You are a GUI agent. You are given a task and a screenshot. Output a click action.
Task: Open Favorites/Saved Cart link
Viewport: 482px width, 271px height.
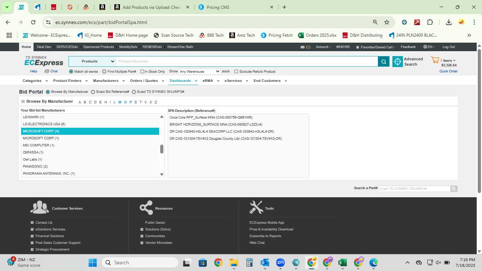(375, 47)
